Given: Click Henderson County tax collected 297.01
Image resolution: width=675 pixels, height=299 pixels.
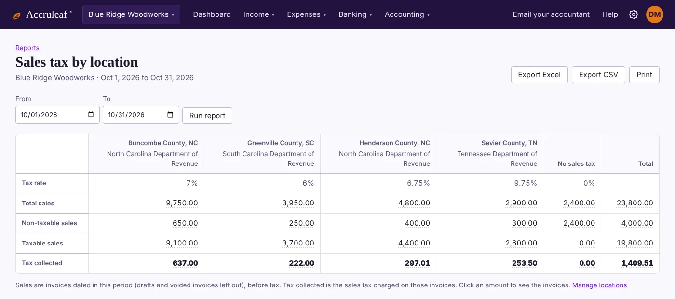Looking at the screenshot, I should pos(418,263).
